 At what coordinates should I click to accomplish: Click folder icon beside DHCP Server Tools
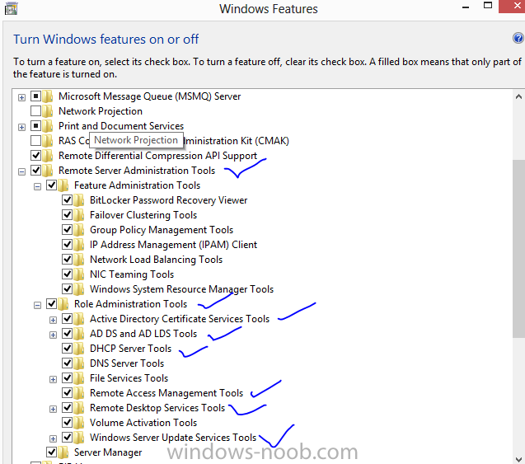tap(78, 348)
